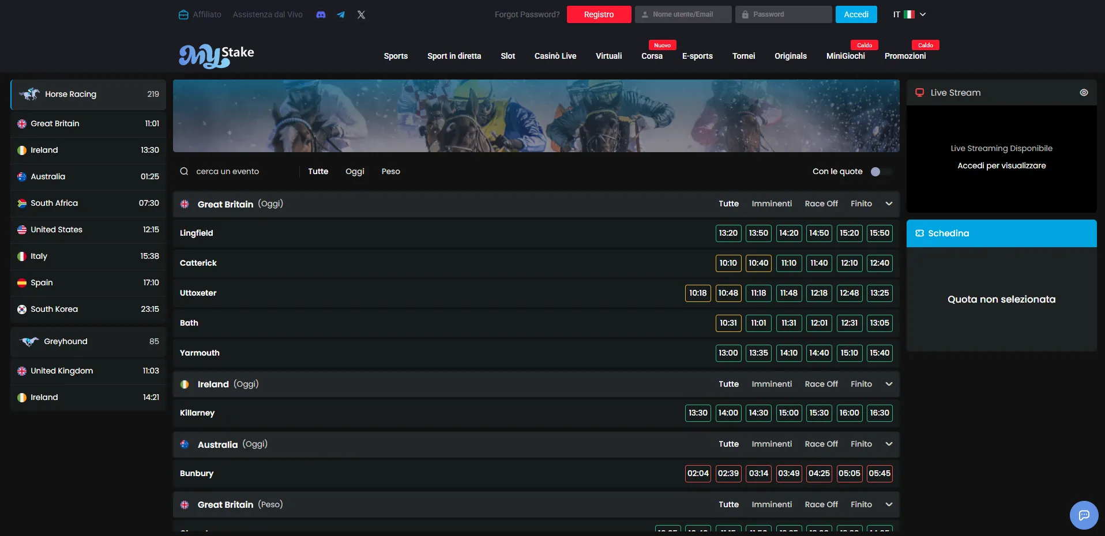Screen dimensions: 1105x536
Task: Select Yarmouth 15:40 race
Action: [x=880, y=353]
